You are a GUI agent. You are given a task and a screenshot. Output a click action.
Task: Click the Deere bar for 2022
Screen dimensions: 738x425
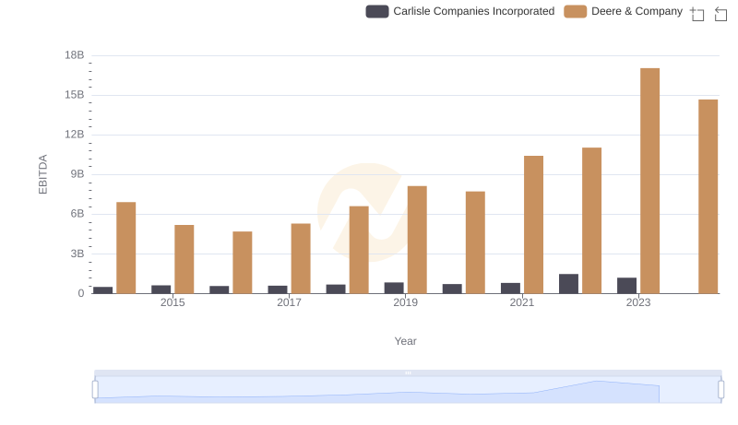click(x=591, y=220)
